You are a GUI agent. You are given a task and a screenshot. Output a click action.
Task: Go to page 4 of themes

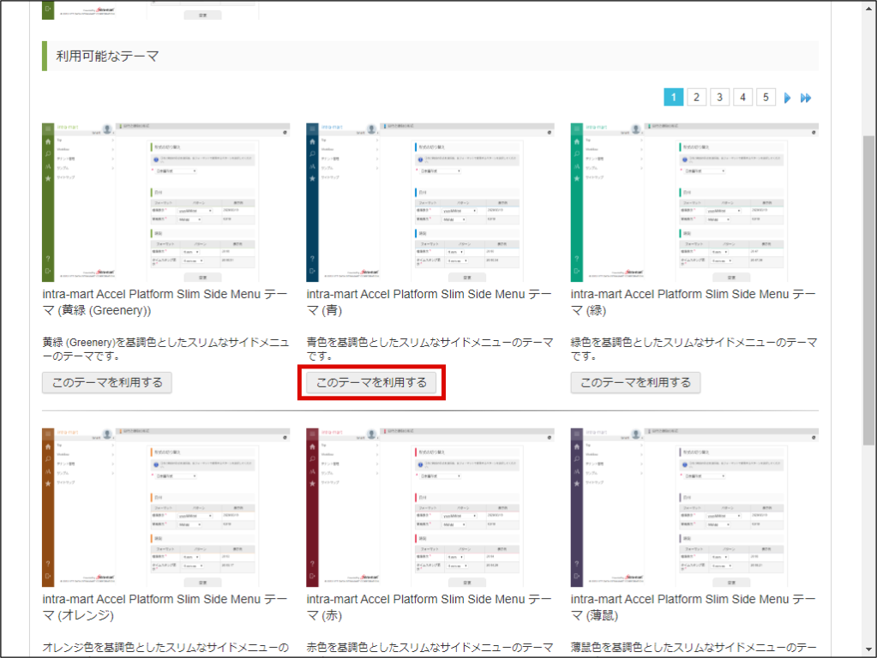click(x=742, y=98)
